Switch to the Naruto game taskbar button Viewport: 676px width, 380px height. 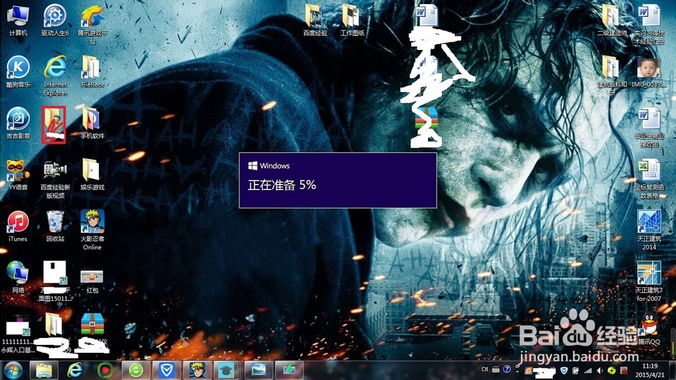tap(197, 370)
